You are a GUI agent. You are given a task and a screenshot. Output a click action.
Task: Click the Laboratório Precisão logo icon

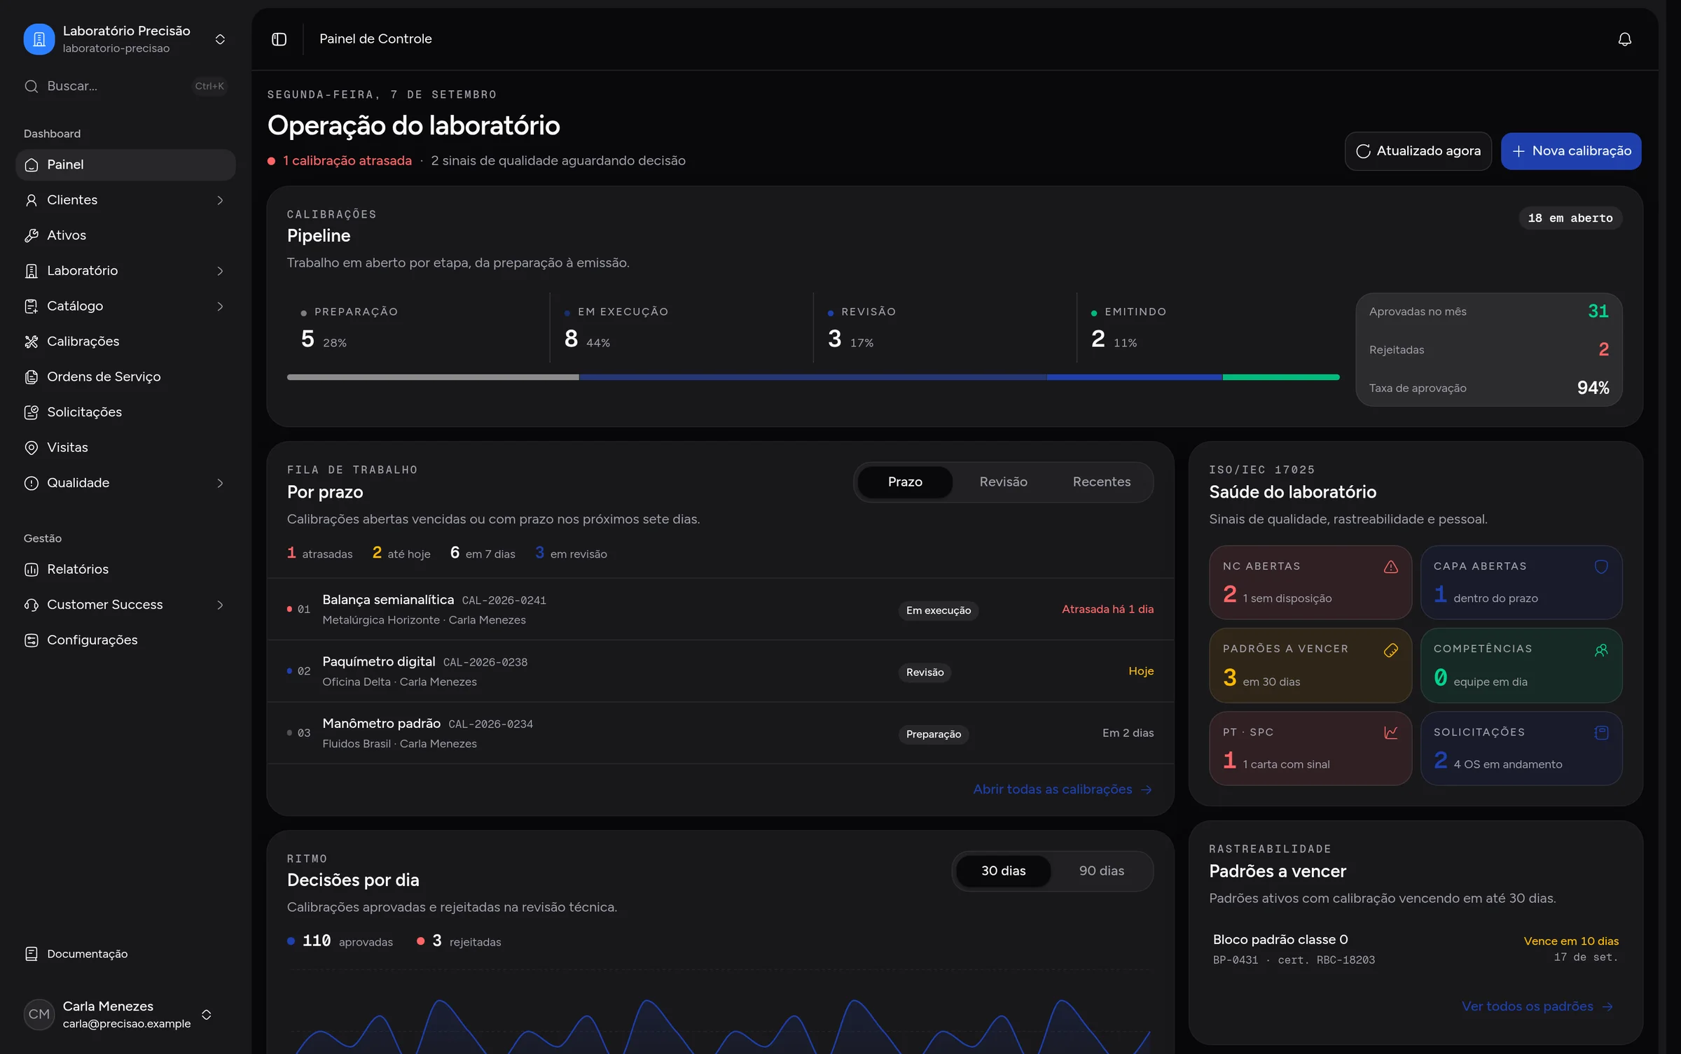pyautogui.click(x=39, y=39)
